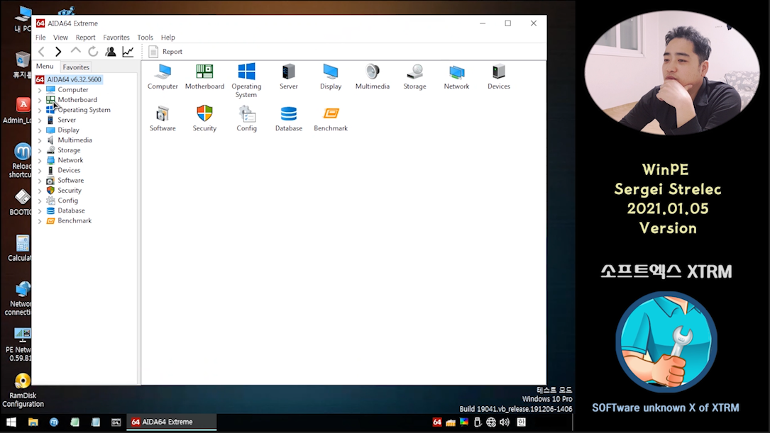This screenshot has width=770, height=433.
Task: Open the RamDisk Configuration desktop icon
Action: (23, 390)
